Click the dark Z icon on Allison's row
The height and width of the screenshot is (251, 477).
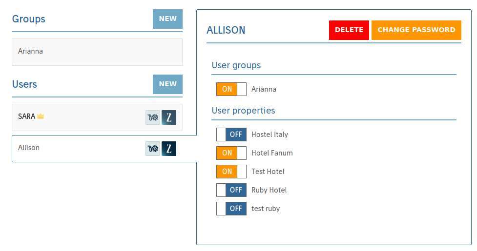(169, 149)
